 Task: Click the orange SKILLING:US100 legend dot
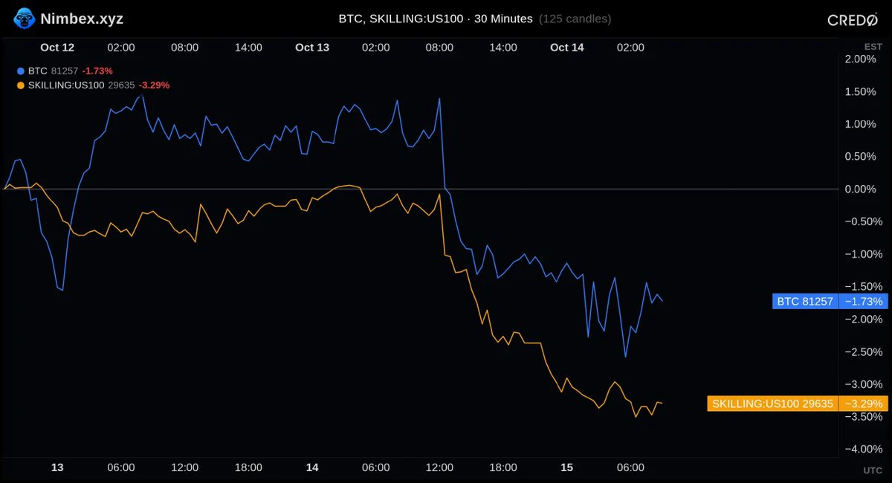pos(21,85)
